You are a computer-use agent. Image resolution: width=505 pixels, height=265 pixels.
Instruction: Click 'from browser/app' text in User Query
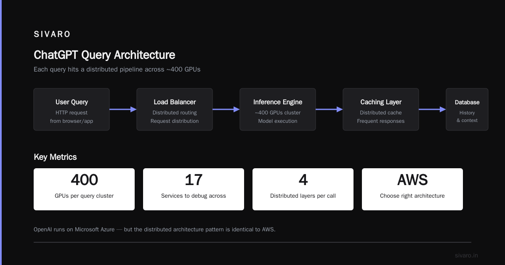pos(72,121)
